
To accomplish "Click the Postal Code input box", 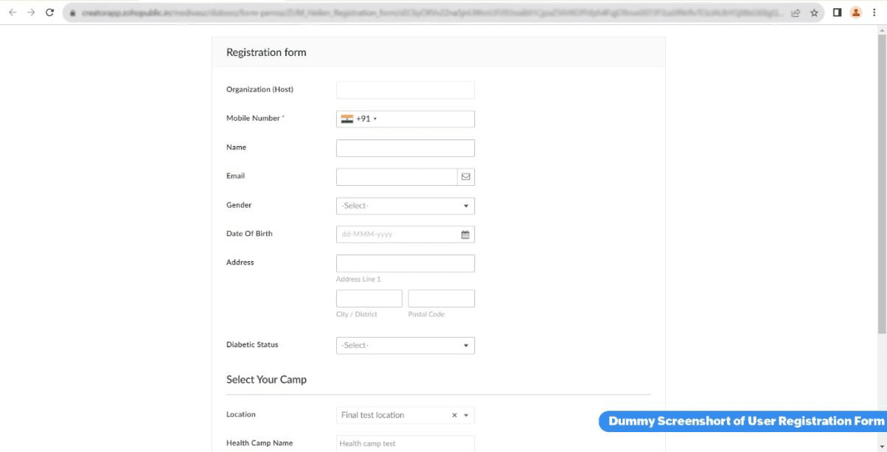I will point(441,299).
